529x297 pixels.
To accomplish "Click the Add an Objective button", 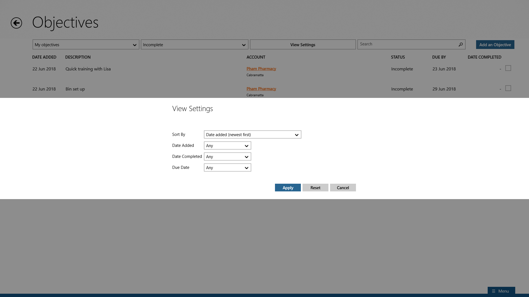I will coord(495,45).
